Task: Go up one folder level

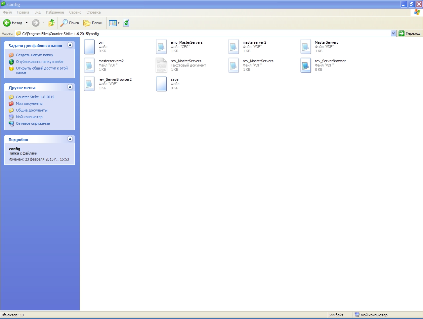Action: pyautogui.click(x=51, y=23)
